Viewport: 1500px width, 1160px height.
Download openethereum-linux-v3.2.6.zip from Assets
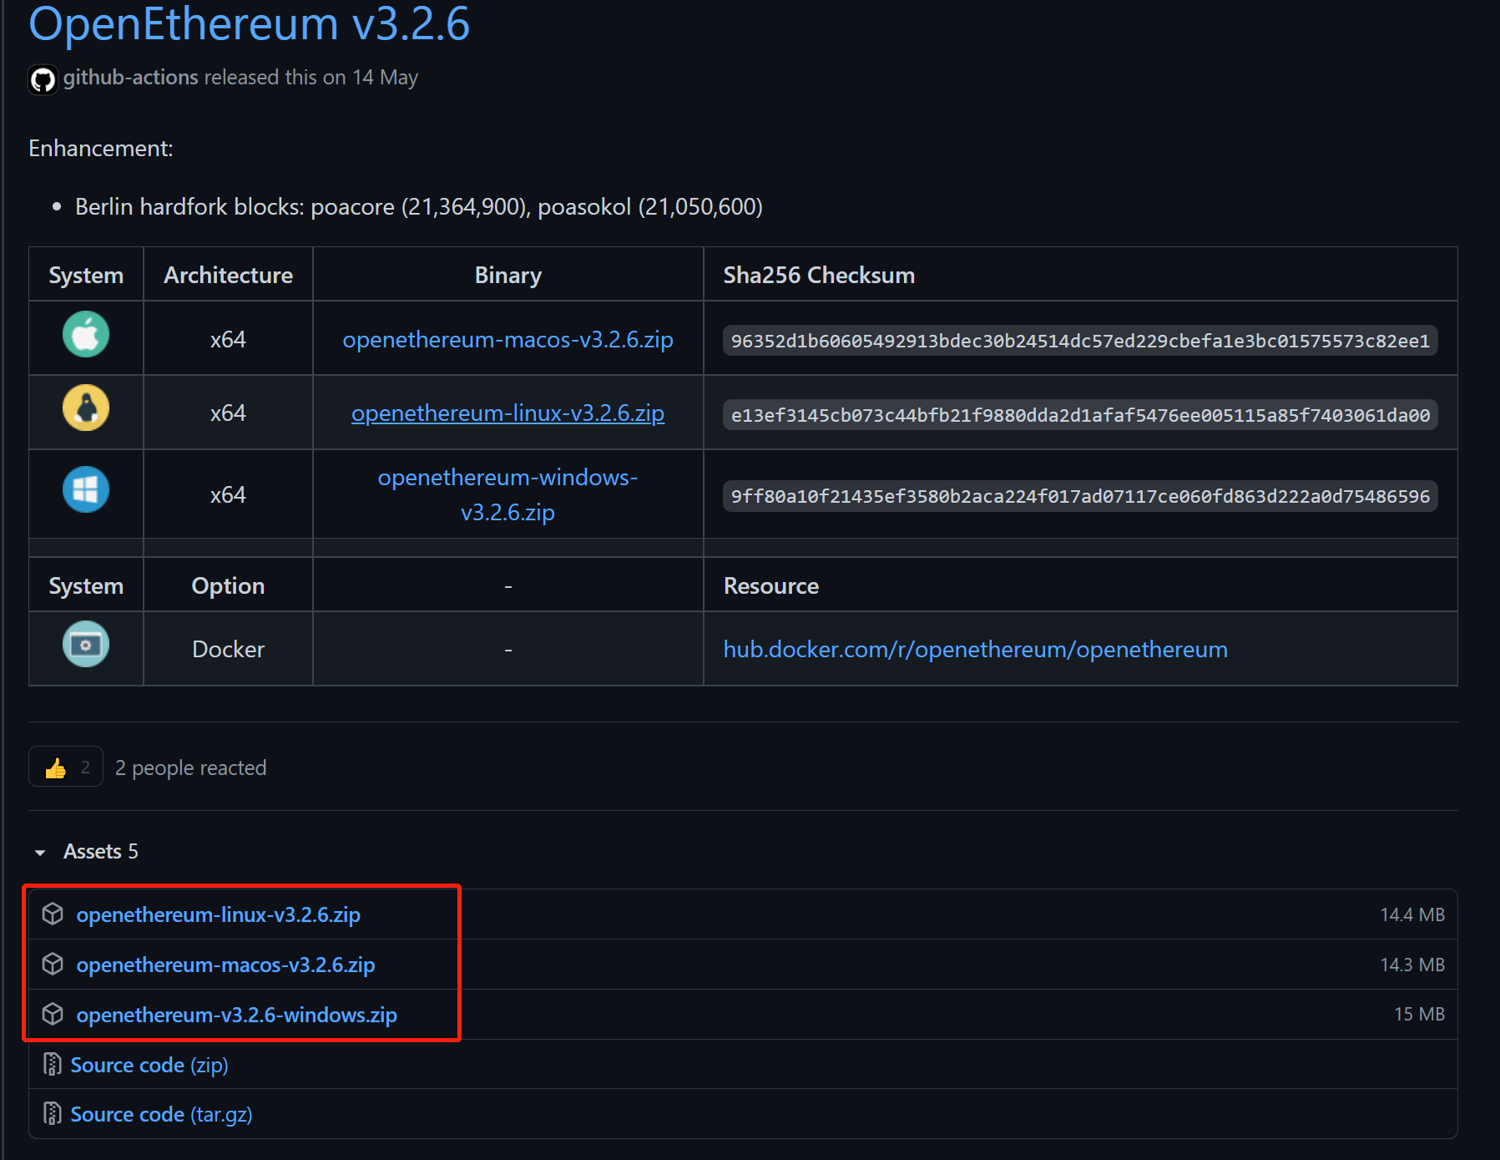tap(219, 914)
